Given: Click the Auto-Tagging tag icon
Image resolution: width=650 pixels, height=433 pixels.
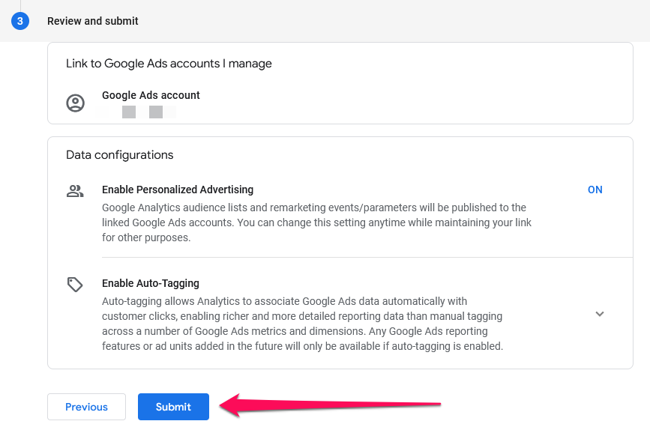Looking at the screenshot, I should pyautogui.click(x=75, y=284).
